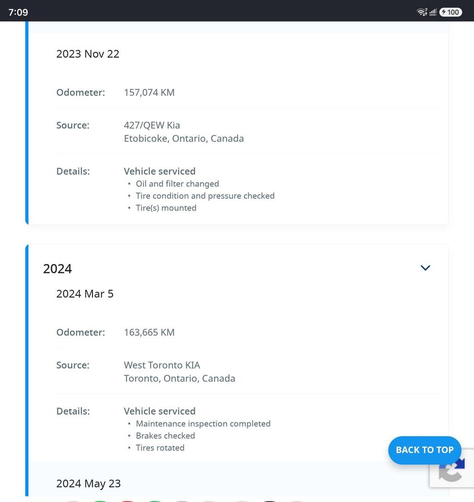
Task: Click Brakes checked detail item
Action: tap(165, 436)
